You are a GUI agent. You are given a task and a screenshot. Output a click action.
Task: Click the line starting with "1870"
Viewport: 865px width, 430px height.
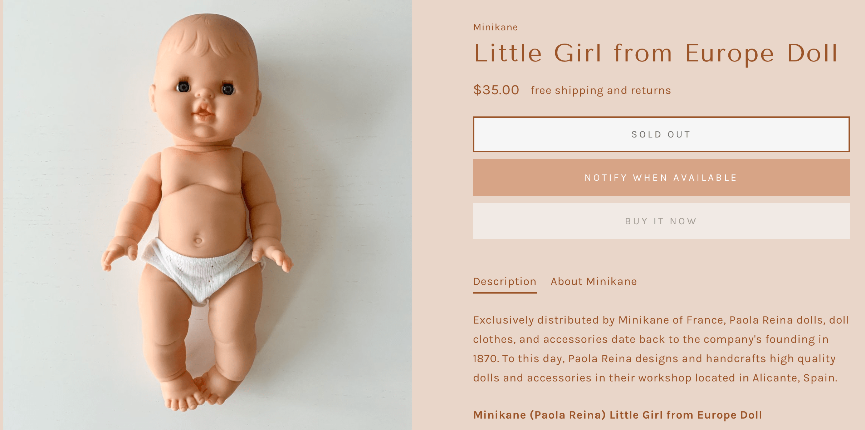pyautogui.click(x=654, y=359)
